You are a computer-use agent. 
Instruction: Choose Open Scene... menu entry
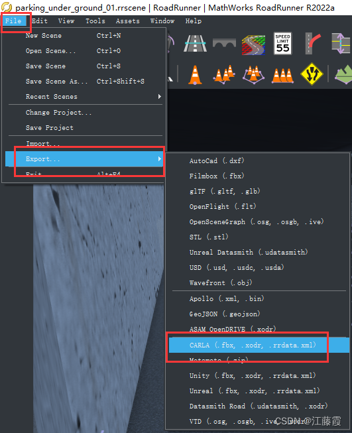click(84, 51)
